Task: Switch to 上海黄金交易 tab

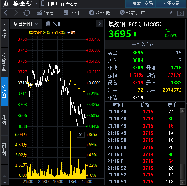Action: pos(141,4)
